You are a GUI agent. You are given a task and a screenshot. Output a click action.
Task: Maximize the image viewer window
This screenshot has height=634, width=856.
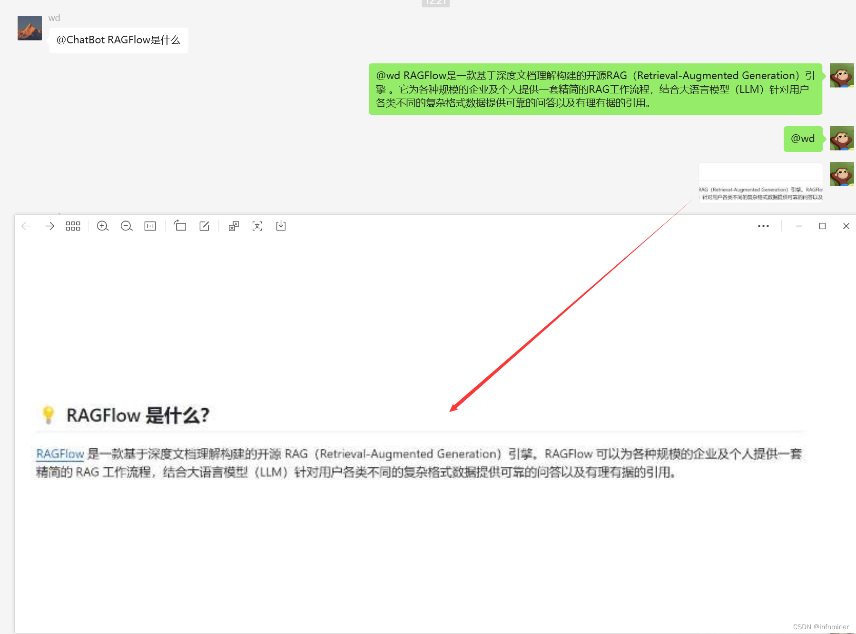coord(822,226)
